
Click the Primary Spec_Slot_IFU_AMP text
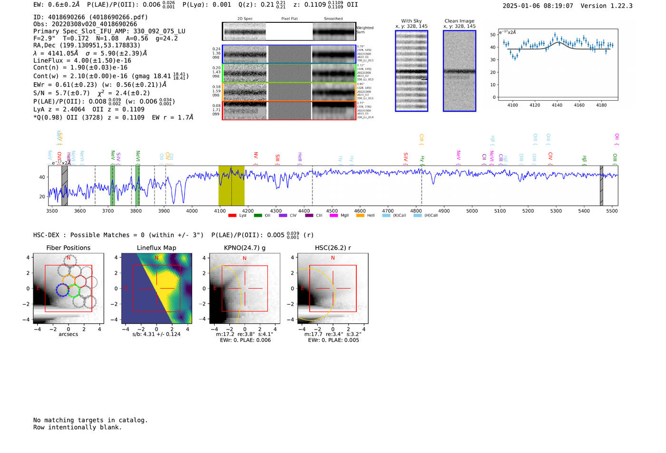pos(109,31)
